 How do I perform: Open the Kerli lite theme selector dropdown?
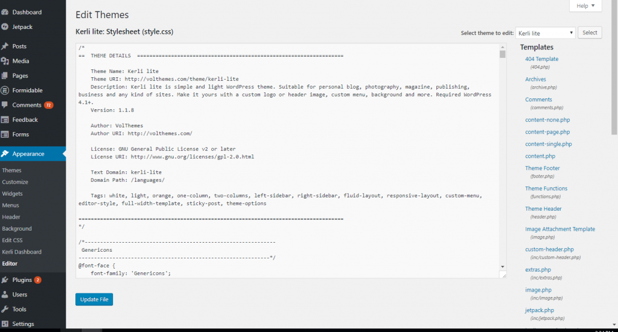coord(545,33)
